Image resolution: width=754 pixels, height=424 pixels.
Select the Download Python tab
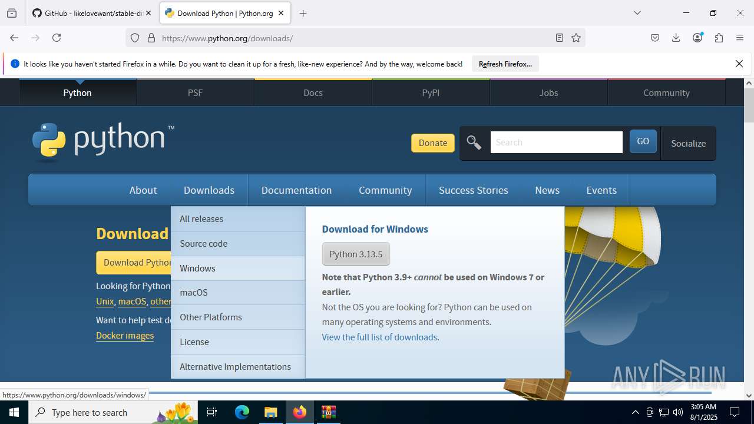(225, 13)
